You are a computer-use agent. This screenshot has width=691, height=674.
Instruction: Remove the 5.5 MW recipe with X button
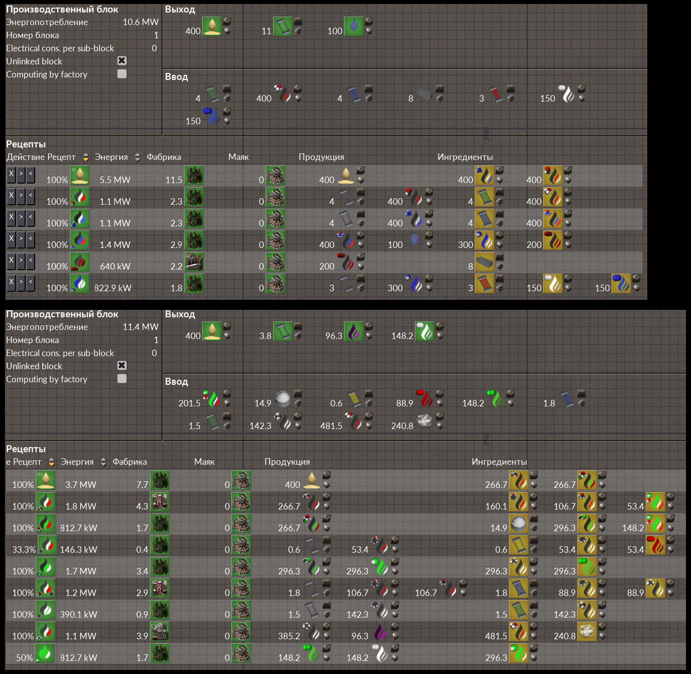pyautogui.click(x=11, y=175)
